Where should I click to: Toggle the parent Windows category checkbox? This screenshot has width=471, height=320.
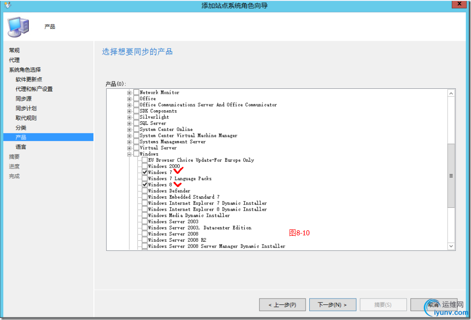pyautogui.click(x=137, y=154)
